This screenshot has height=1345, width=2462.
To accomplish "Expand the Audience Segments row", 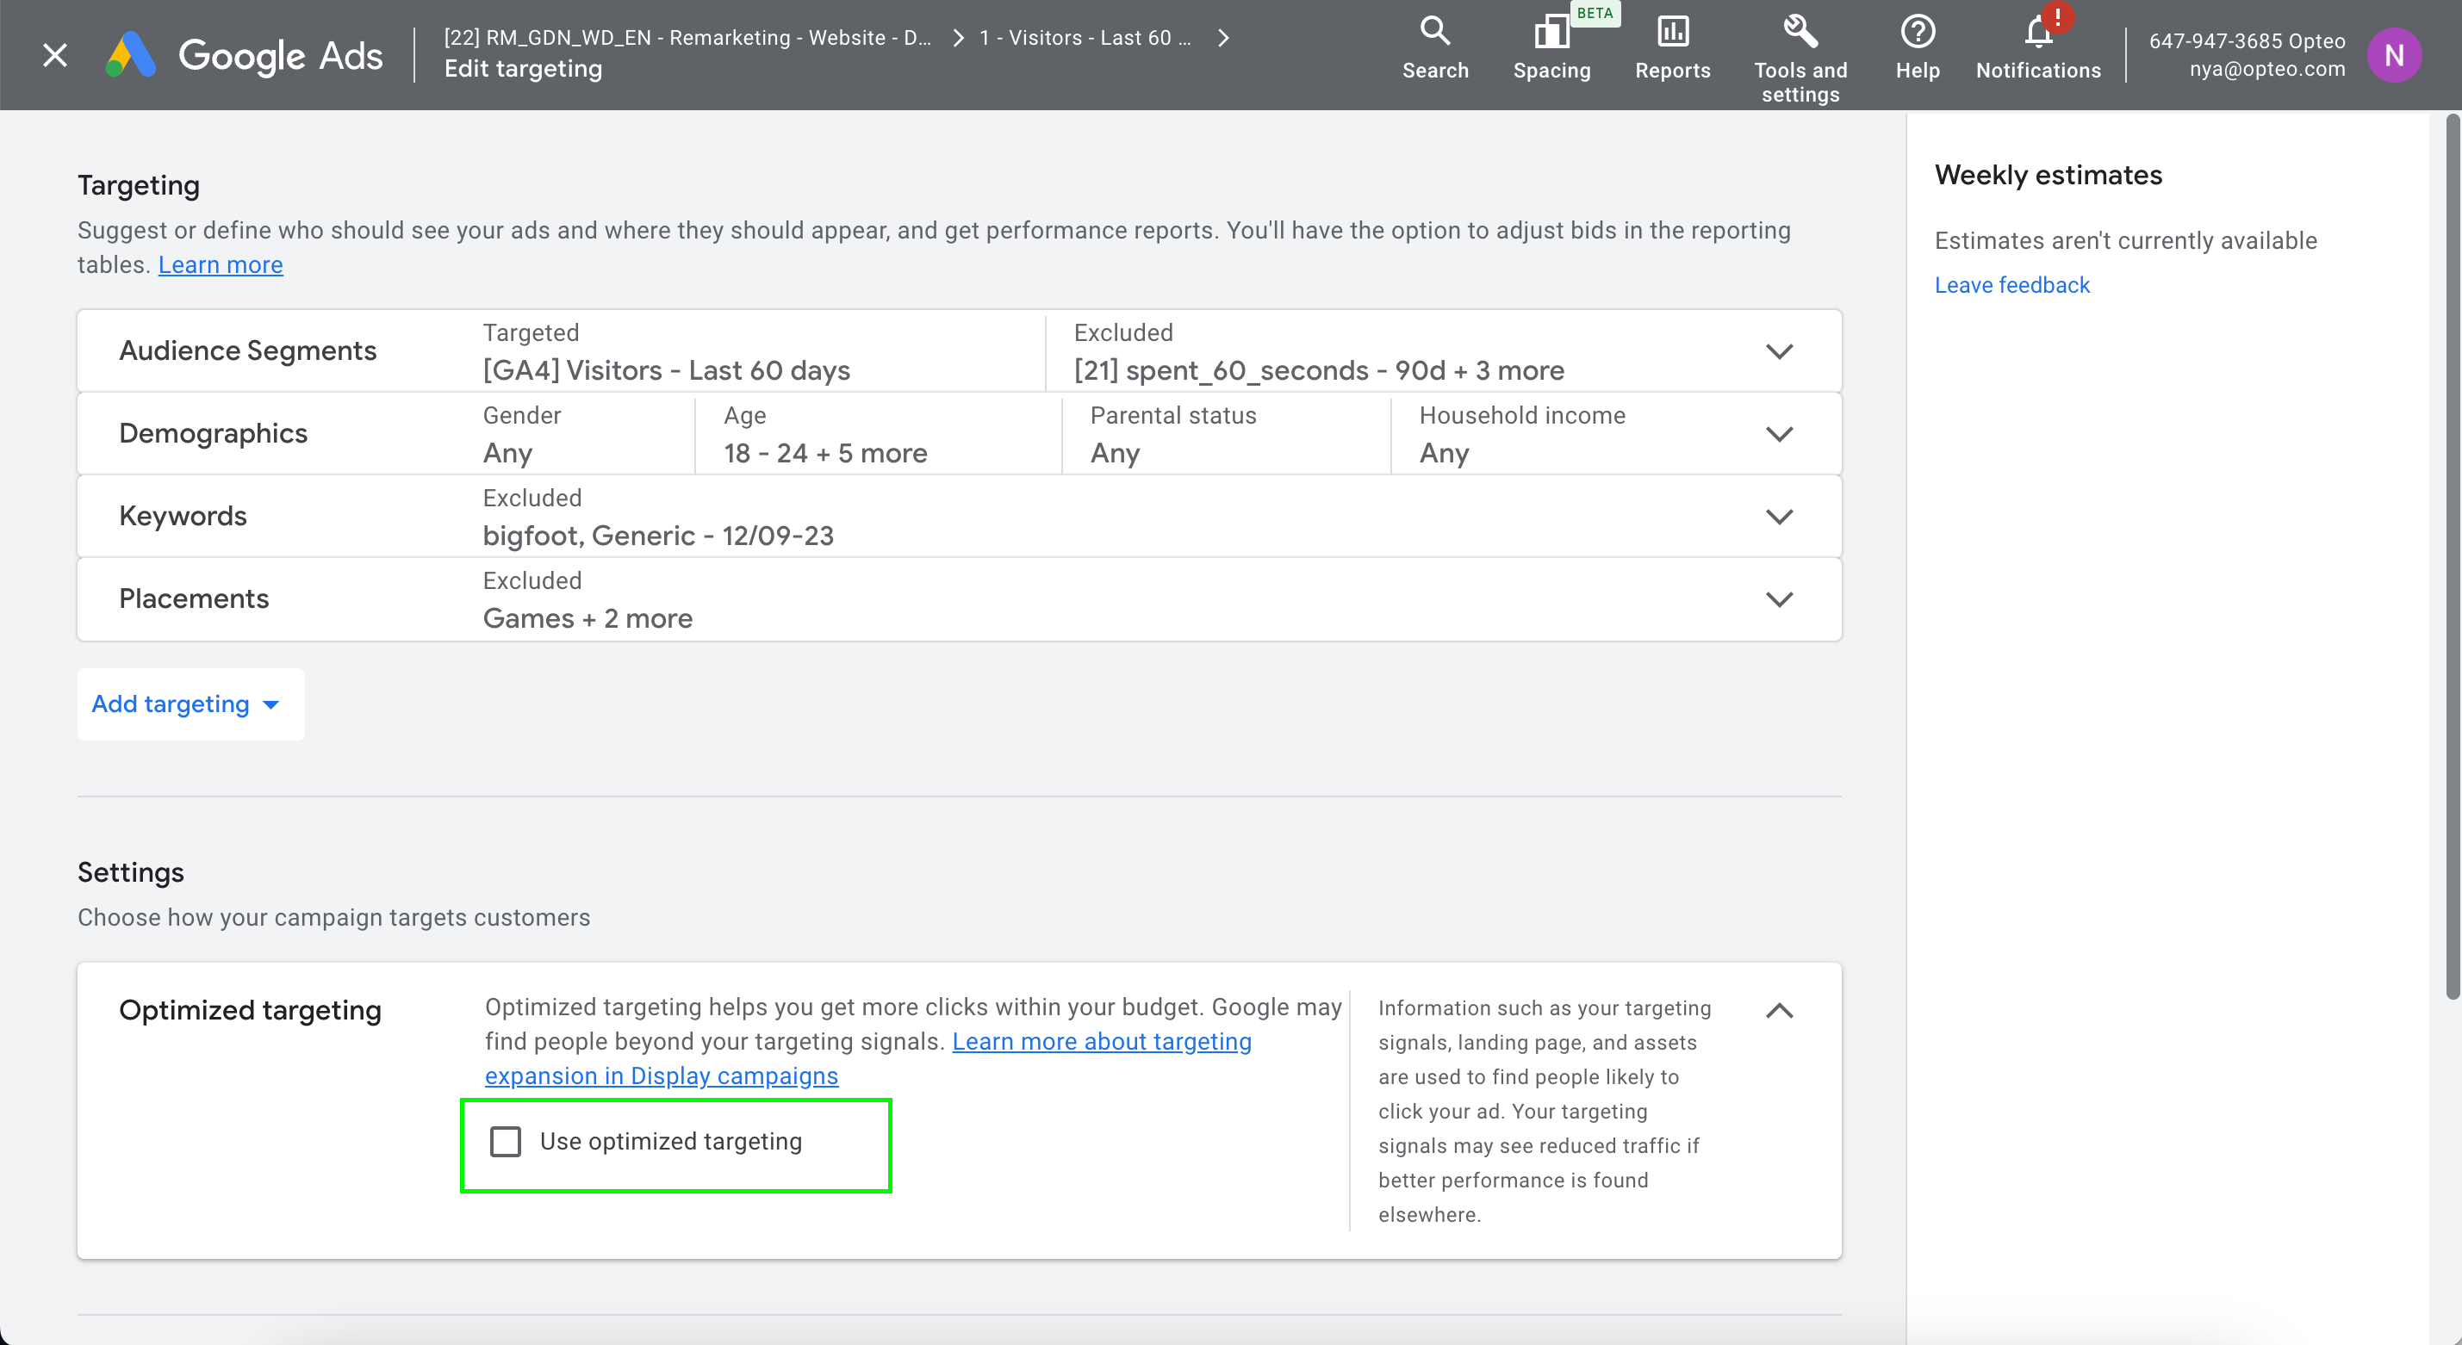I will [1779, 351].
